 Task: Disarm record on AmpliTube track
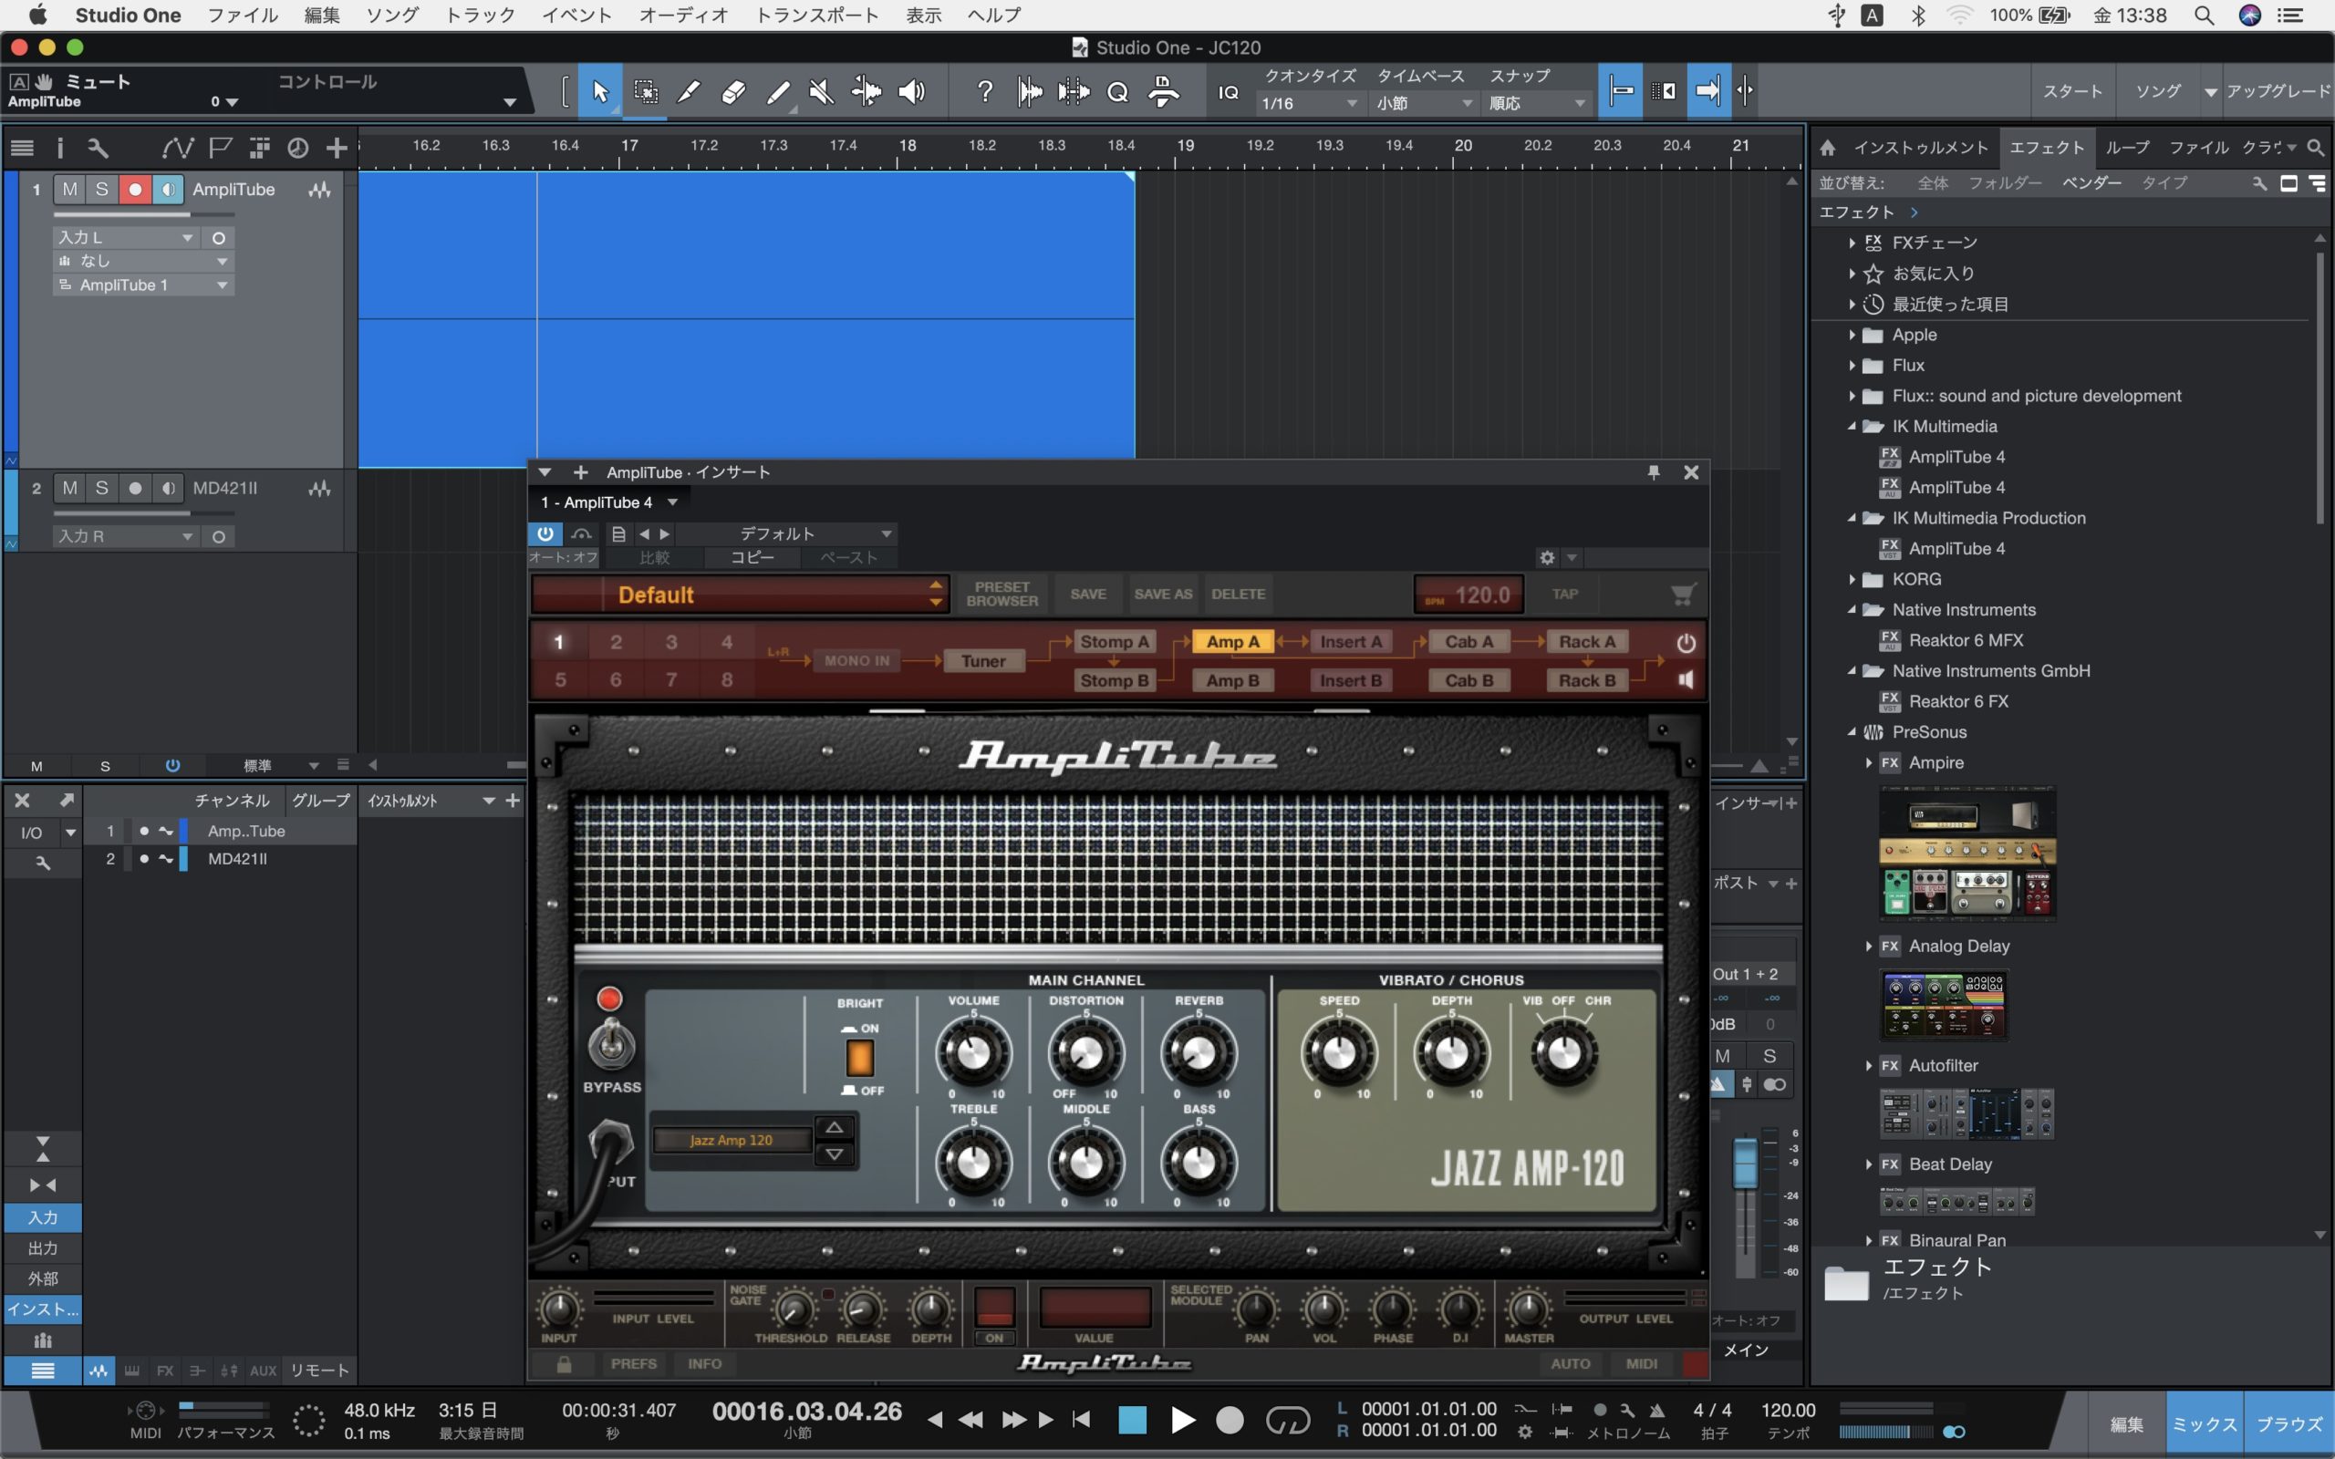[135, 189]
